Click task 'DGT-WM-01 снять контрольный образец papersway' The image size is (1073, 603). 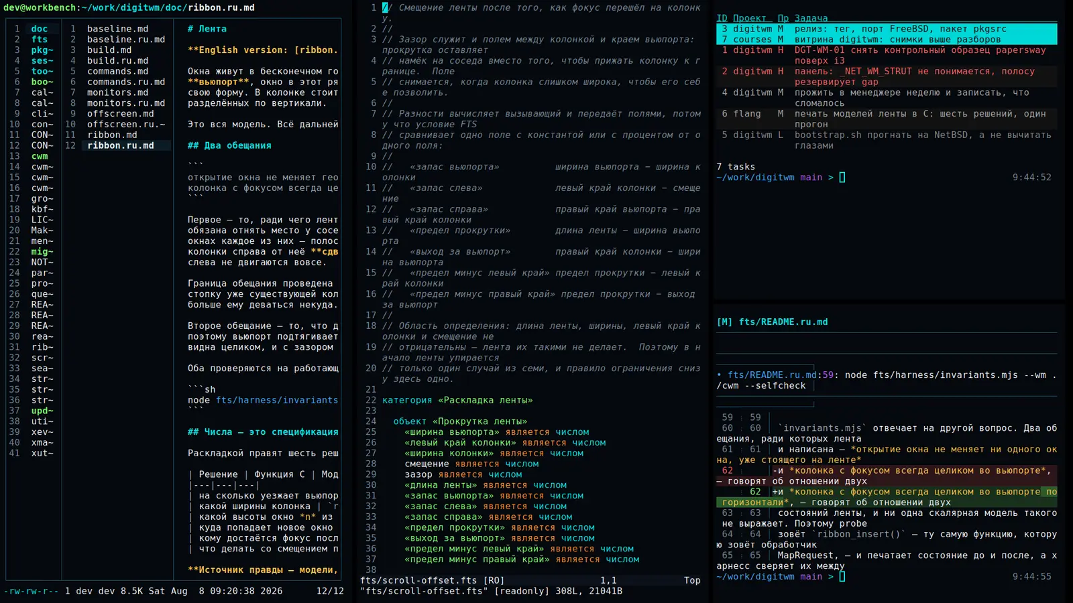[x=887, y=56]
